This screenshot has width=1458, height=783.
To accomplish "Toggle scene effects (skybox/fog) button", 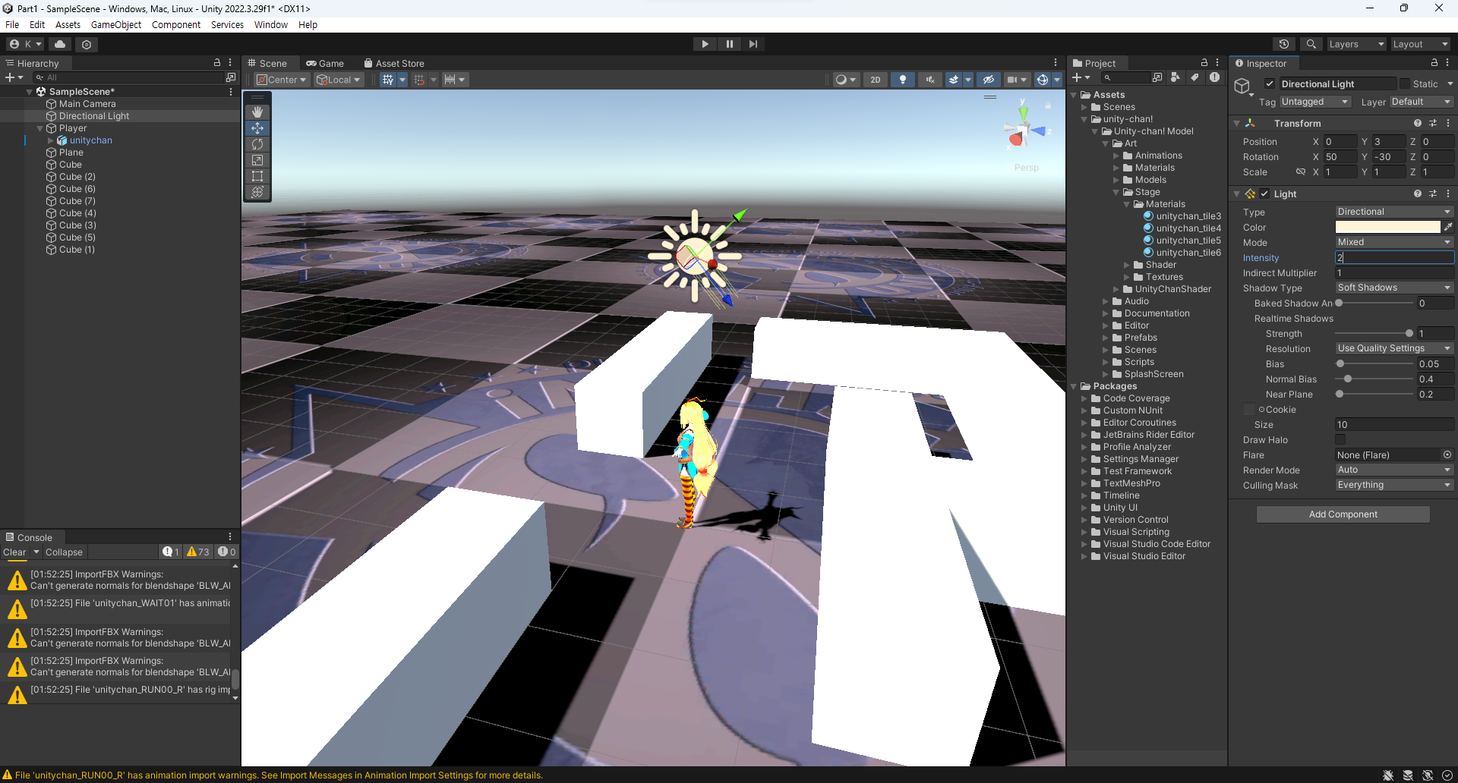I will click(954, 80).
